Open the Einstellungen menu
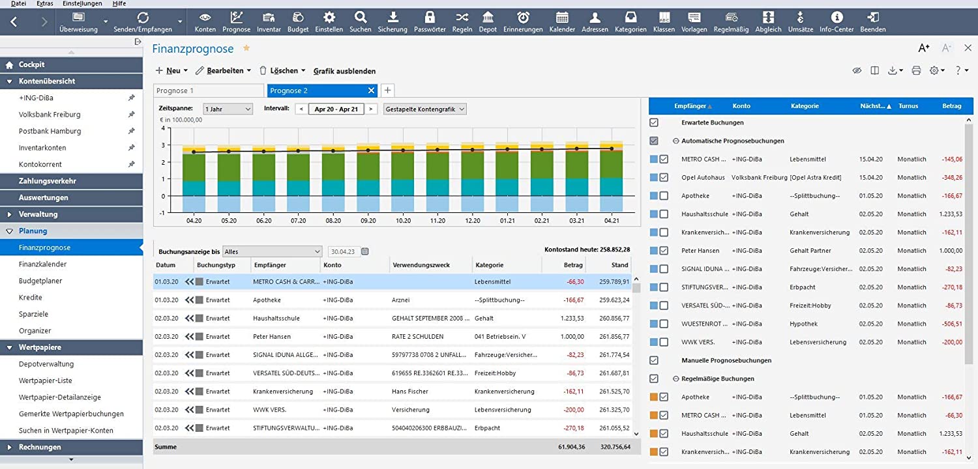 pyautogui.click(x=82, y=3)
